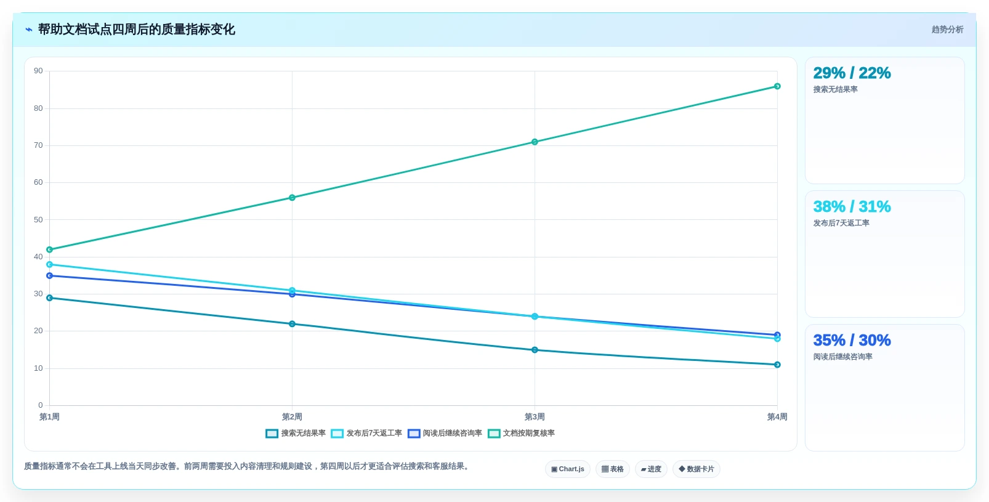This screenshot has height=502, width=989.
Task: Click the Chart.js tag chip
Action: (x=568, y=469)
